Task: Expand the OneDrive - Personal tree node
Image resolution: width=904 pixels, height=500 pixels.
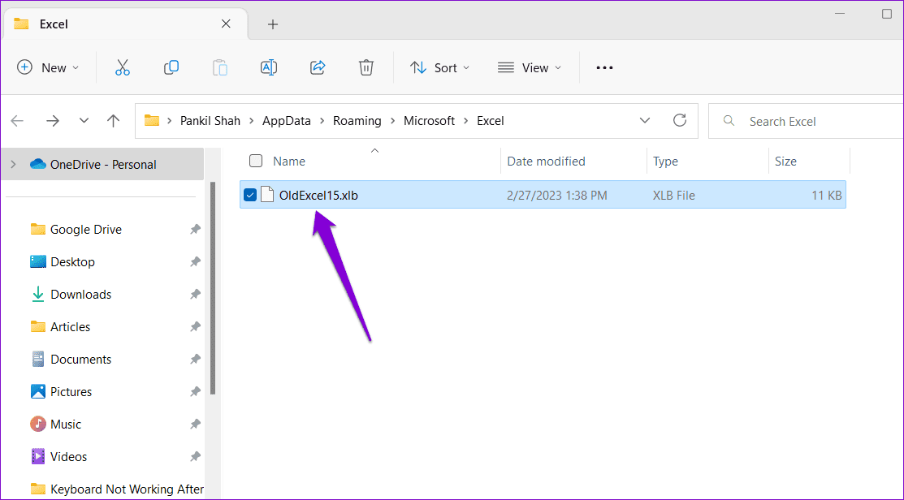Action: click(13, 164)
